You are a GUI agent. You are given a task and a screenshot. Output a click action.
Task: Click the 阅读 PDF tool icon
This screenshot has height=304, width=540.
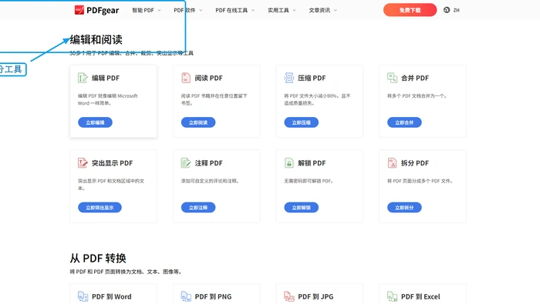tap(186, 78)
